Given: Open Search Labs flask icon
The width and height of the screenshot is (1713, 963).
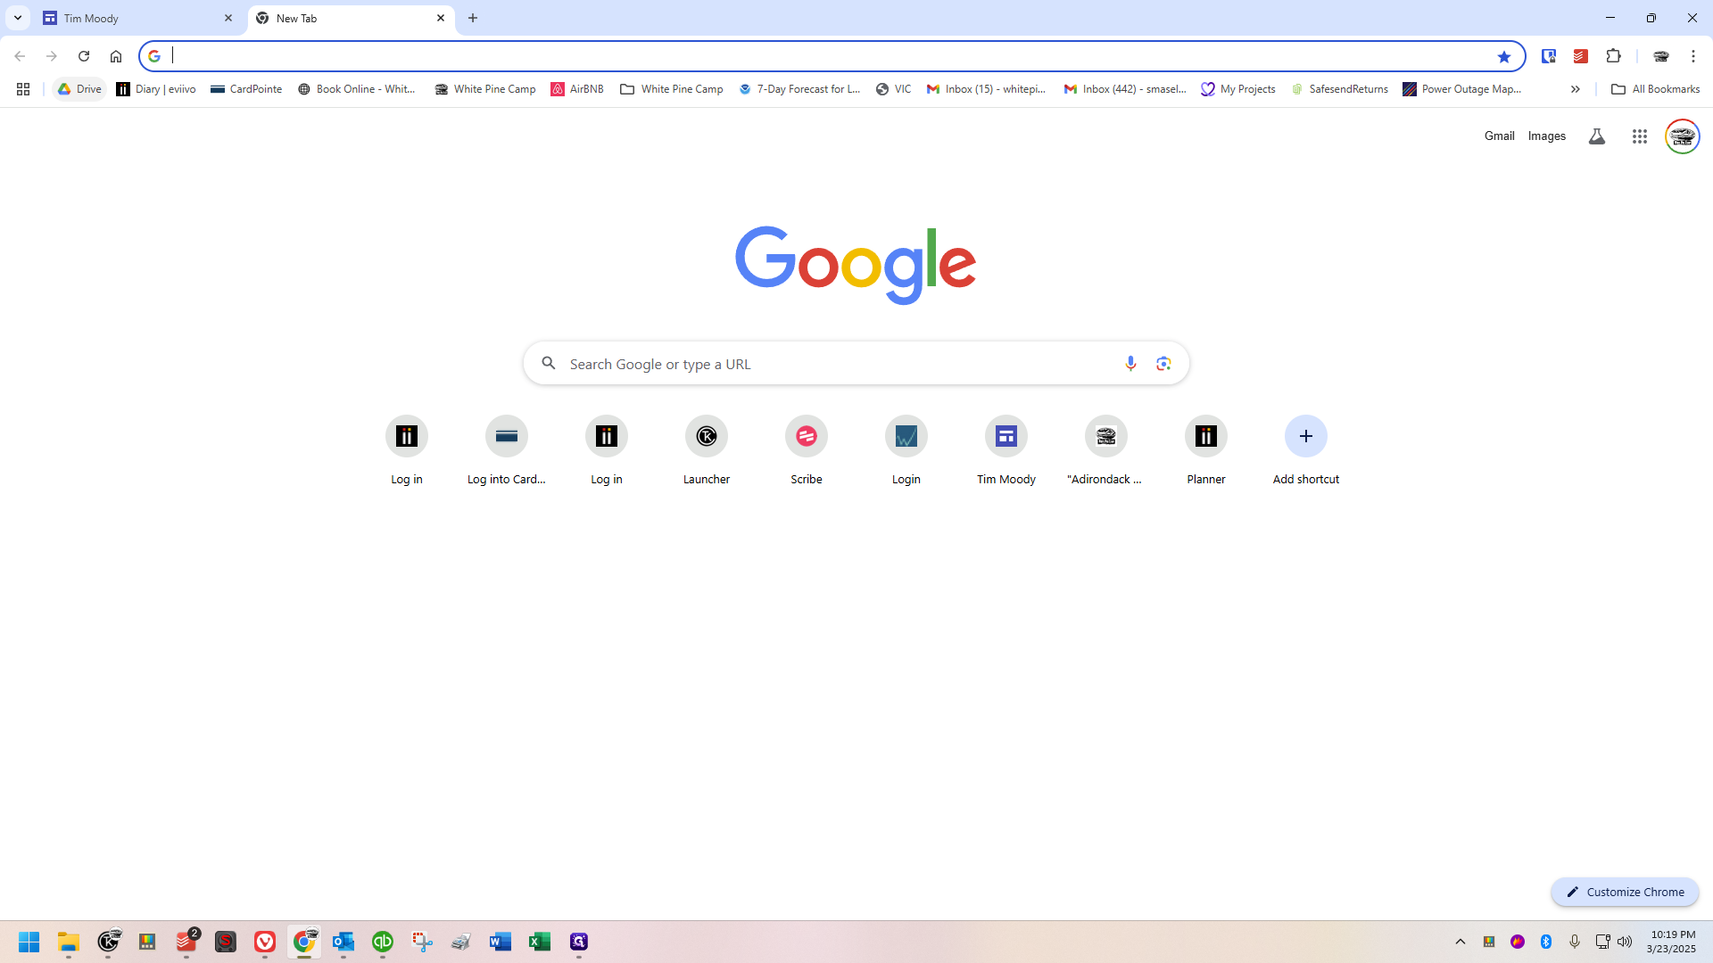Looking at the screenshot, I should coord(1597,136).
